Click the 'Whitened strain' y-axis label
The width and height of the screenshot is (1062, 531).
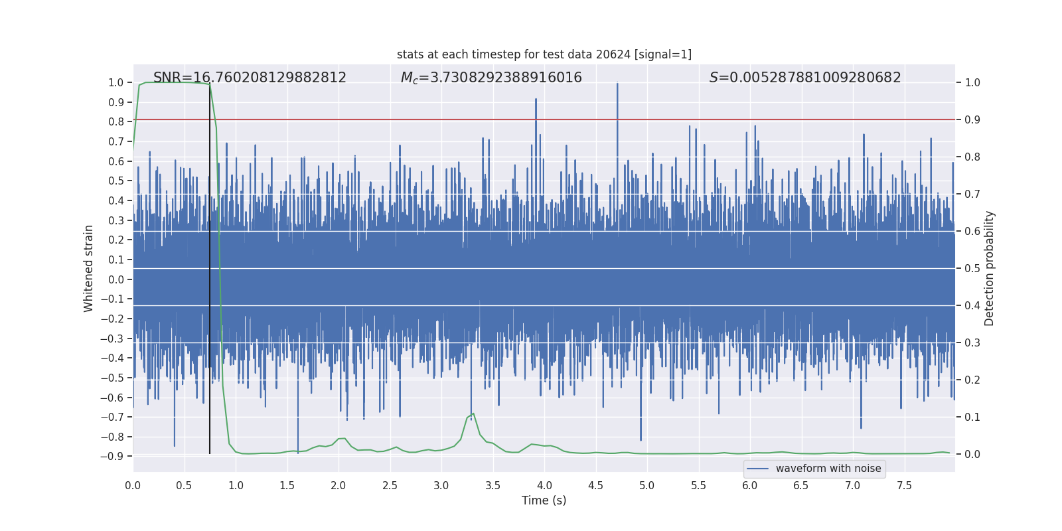tap(89, 268)
